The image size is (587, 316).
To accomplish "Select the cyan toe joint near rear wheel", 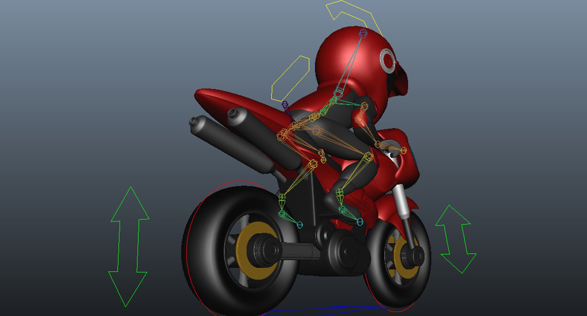I will pyautogui.click(x=300, y=225).
